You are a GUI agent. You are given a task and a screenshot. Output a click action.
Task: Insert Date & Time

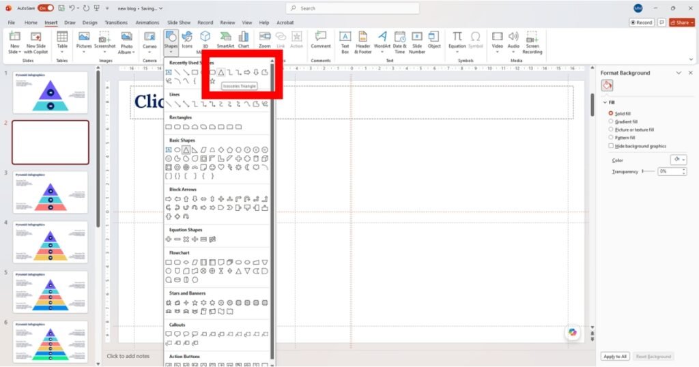pos(399,43)
